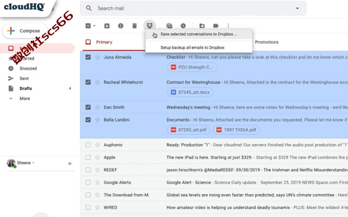Open the Checklist email subject
The image size is (348, 217).
[176, 57]
